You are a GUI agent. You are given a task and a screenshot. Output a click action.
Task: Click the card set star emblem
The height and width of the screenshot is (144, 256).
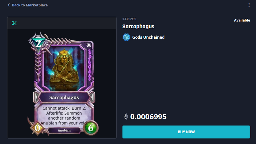coord(89,45)
